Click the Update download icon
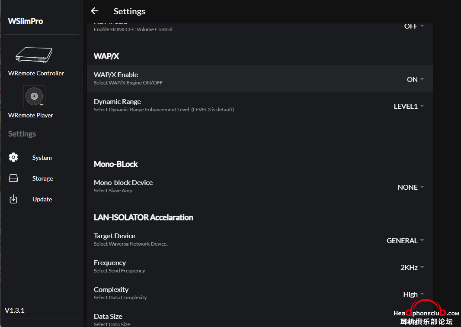 (13, 199)
